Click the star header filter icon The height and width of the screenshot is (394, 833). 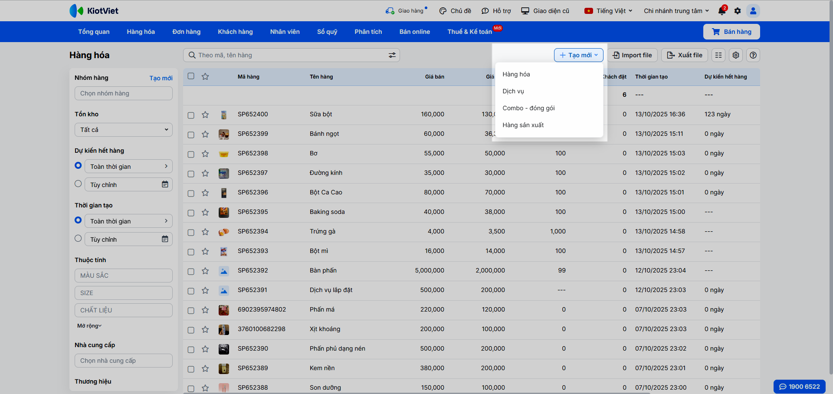[x=205, y=76]
